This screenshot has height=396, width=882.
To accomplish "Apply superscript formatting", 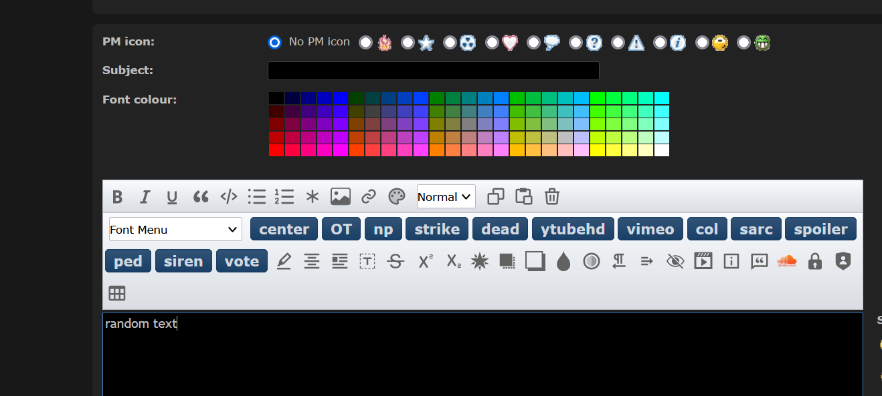I will click(x=426, y=261).
